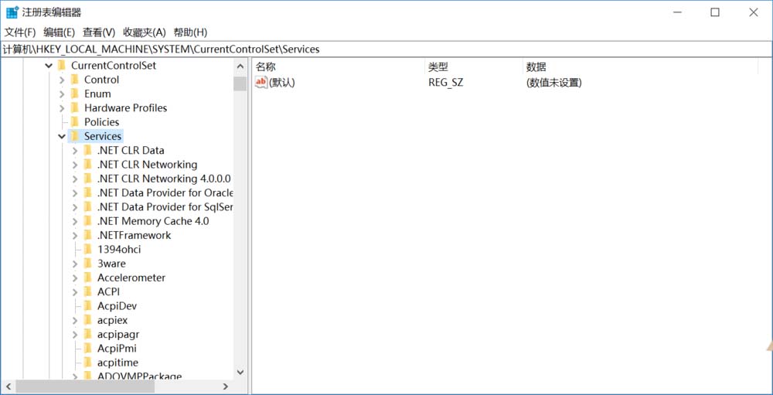Expand the Hardware Profiles key
773x395 pixels.
pos(62,108)
